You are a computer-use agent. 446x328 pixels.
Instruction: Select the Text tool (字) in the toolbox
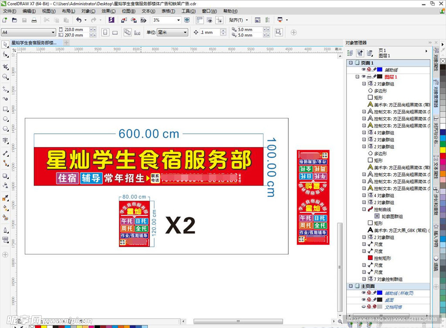[x=6, y=141]
